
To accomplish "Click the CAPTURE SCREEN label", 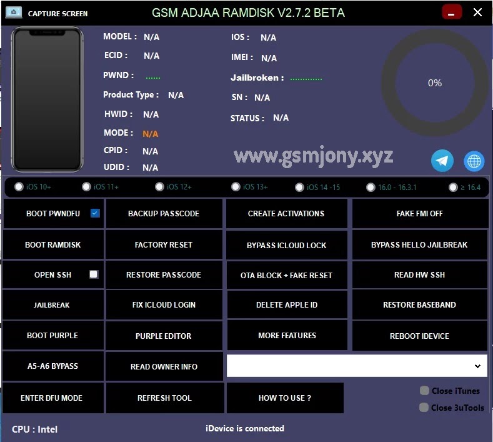I will pyautogui.click(x=58, y=14).
